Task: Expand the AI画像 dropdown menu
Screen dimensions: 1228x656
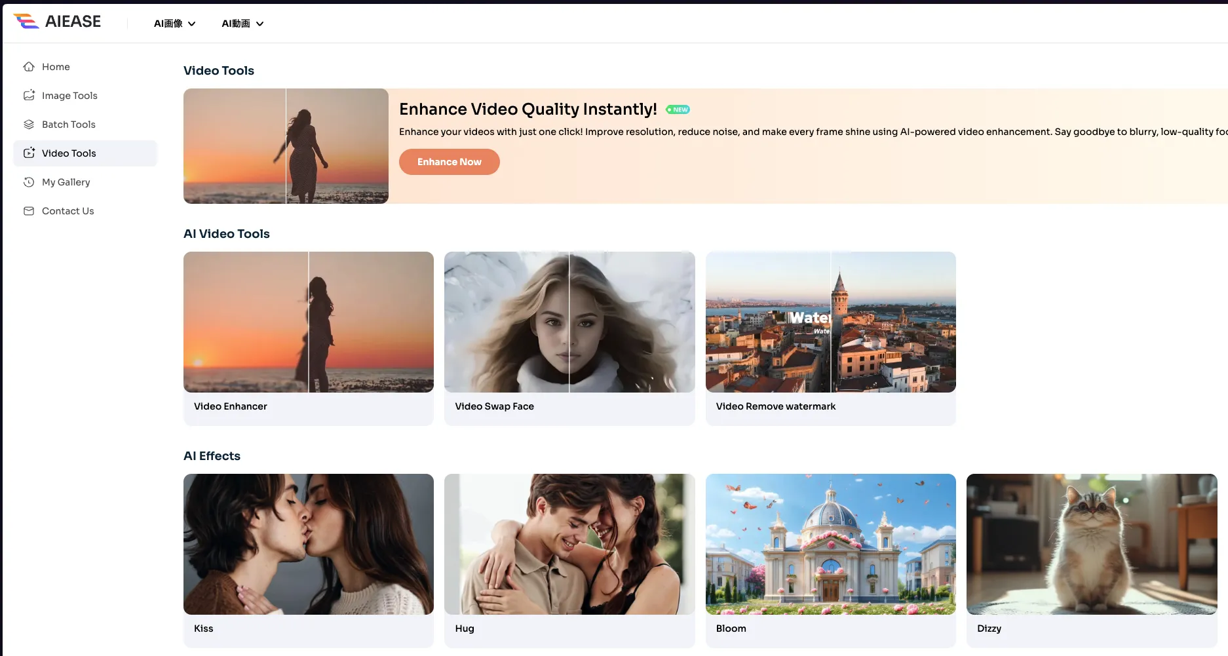Action: click(x=174, y=24)
